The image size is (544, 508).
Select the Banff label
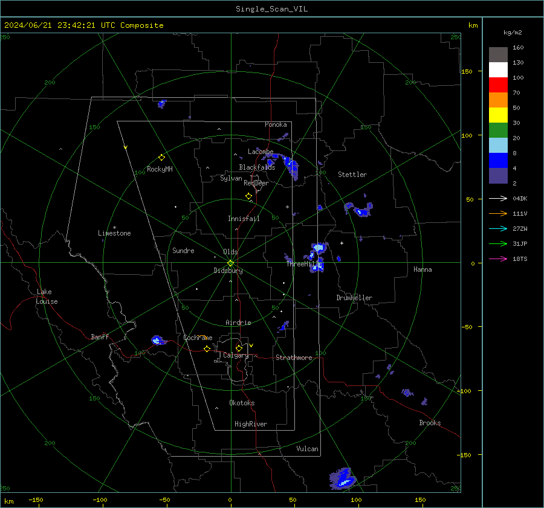tap(100, 336)
